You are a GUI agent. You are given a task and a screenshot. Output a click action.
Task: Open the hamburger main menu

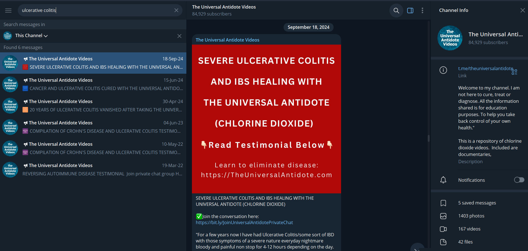click(8, 11)
